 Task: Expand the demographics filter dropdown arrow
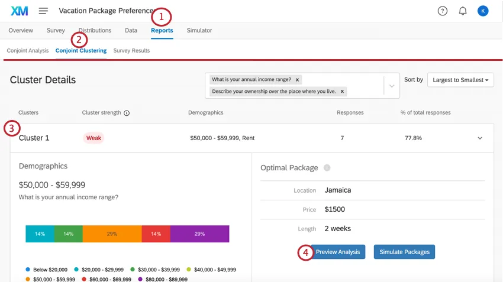pos(391,86)
